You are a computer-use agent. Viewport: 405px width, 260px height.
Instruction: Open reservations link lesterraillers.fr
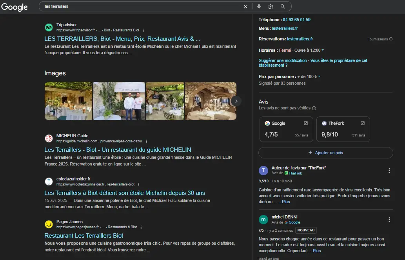coord(300,39)
